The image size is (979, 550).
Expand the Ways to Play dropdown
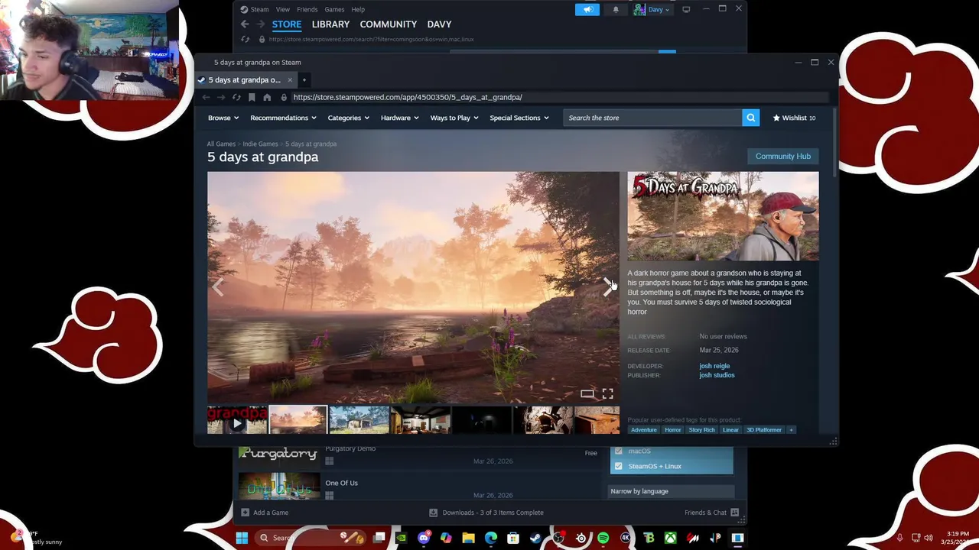pos(454,118)
